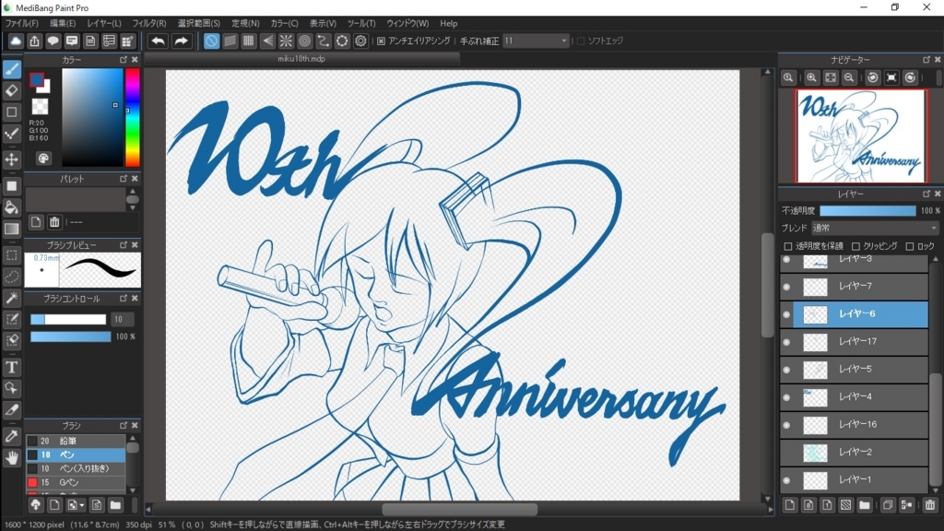944x531 pixels.
Task: Click the cloud save icon in toolbar
Action: click(x=16, y=41)
